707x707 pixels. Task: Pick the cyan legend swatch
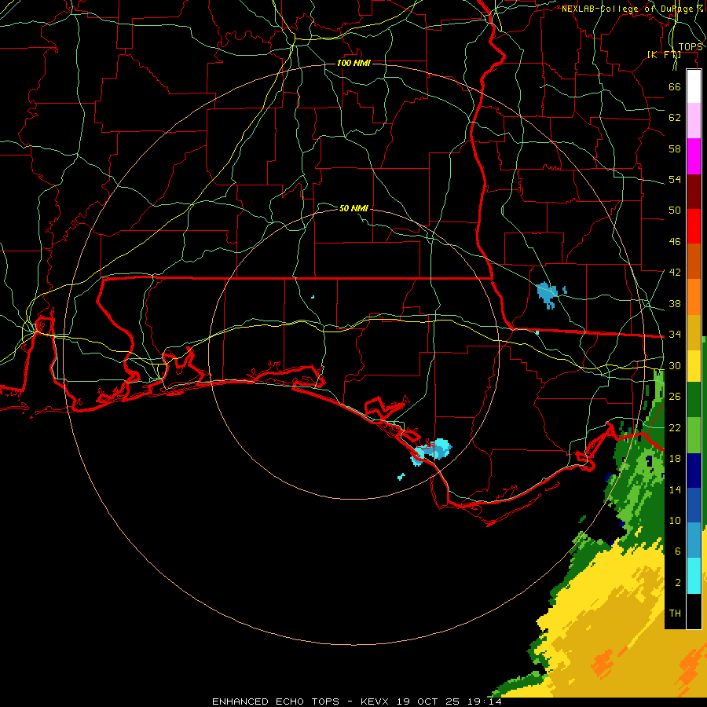tap(694, 576)
